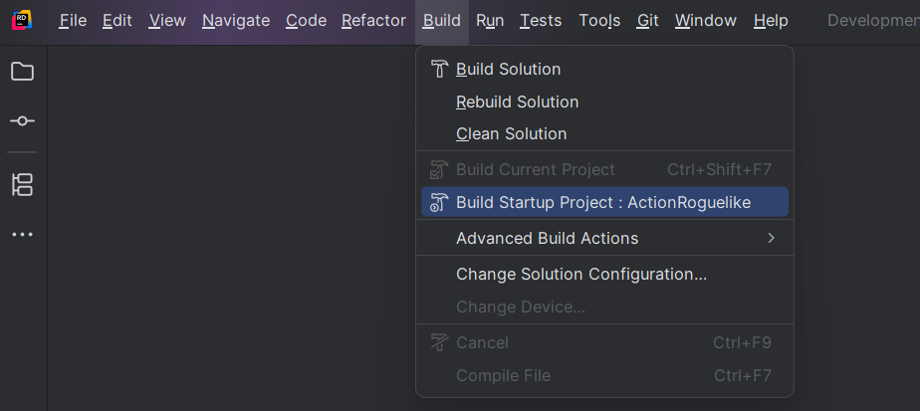Open the Git menu
The height and width of the screenshot is (411, 920).
coord(648,20)
